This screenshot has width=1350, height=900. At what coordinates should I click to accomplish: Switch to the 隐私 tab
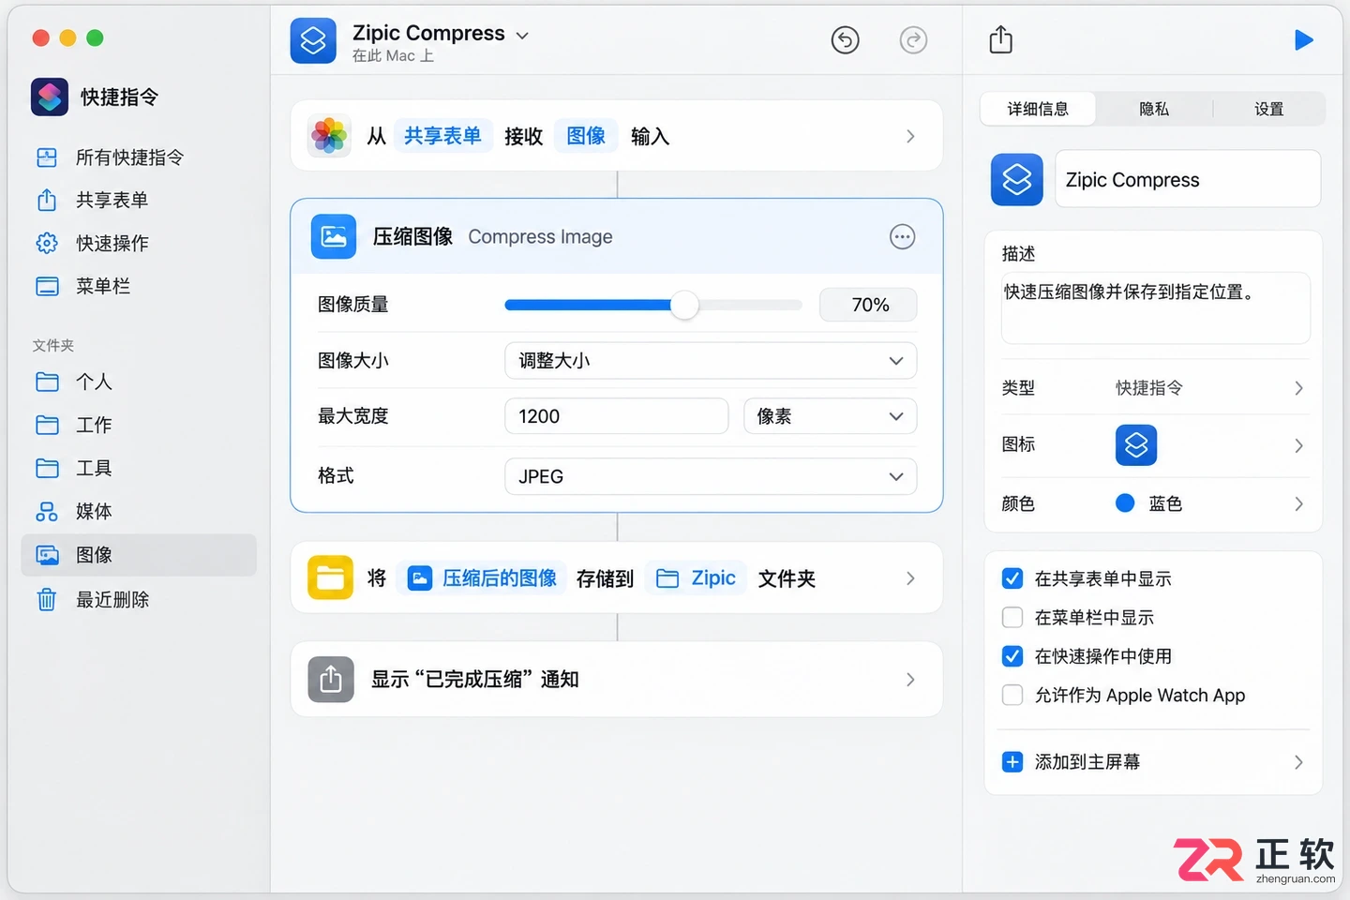[1154, 109]
